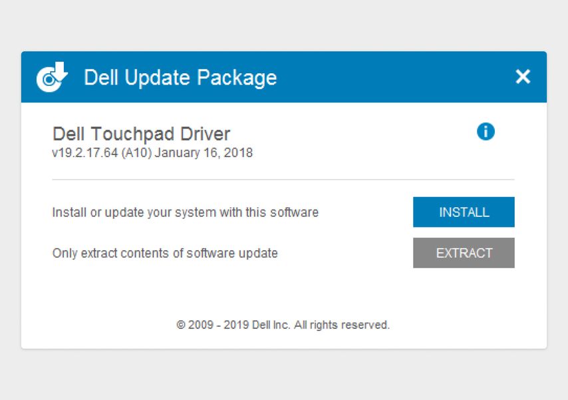This screenshot has height=400, width=568.
Task: Click the v19.2.17.64 version number
Action: point(85,152)
